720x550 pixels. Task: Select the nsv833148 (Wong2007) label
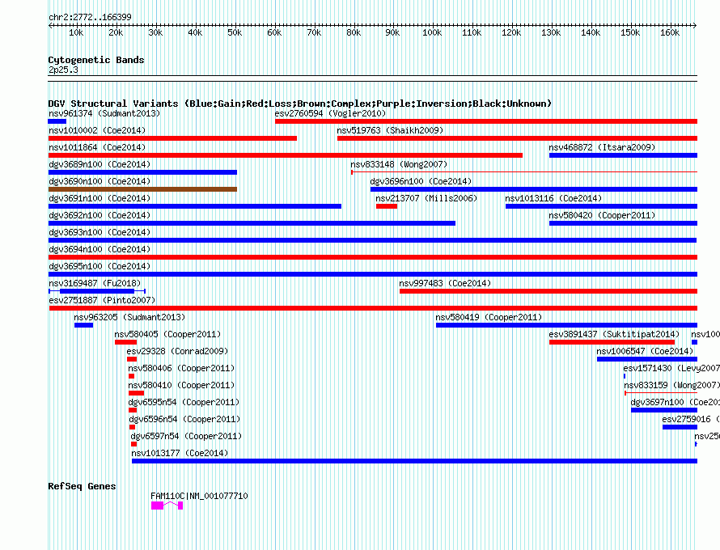coord(399,164)
